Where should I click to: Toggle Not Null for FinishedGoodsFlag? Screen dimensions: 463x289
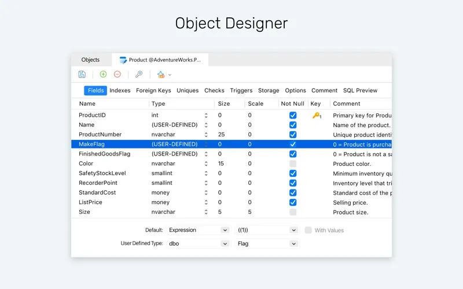(x=293, y=154)
